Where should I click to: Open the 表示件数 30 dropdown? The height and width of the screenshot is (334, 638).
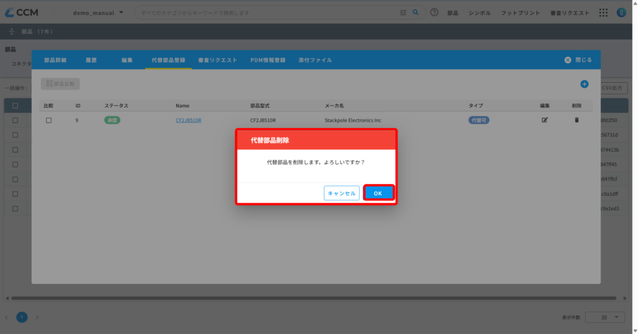tap(604, 317)
